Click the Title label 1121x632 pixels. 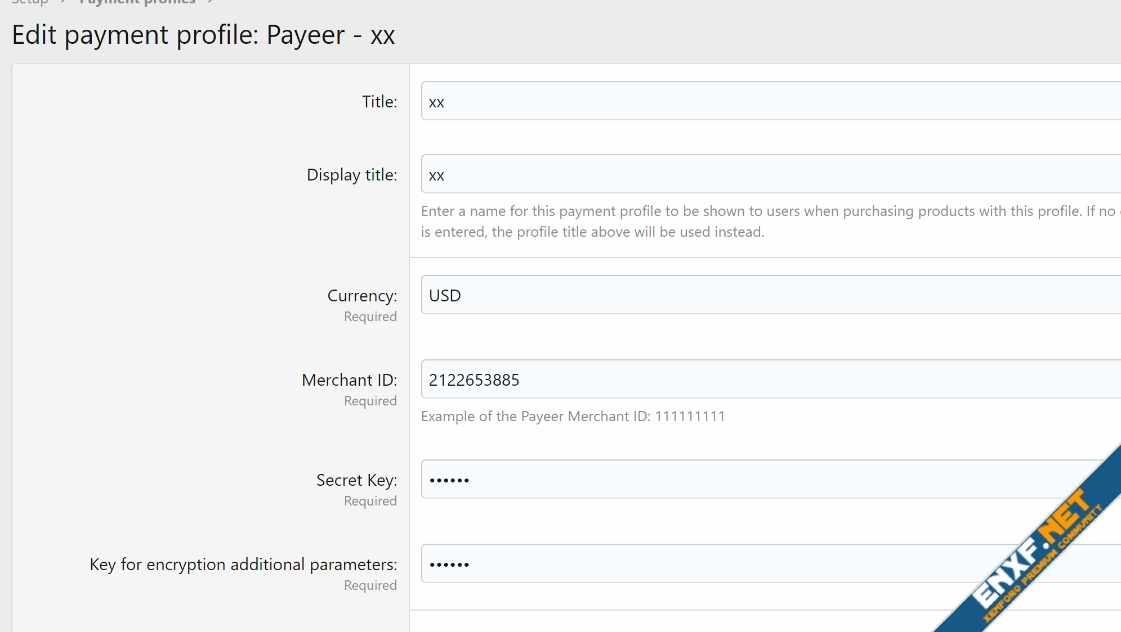[379, 102]
